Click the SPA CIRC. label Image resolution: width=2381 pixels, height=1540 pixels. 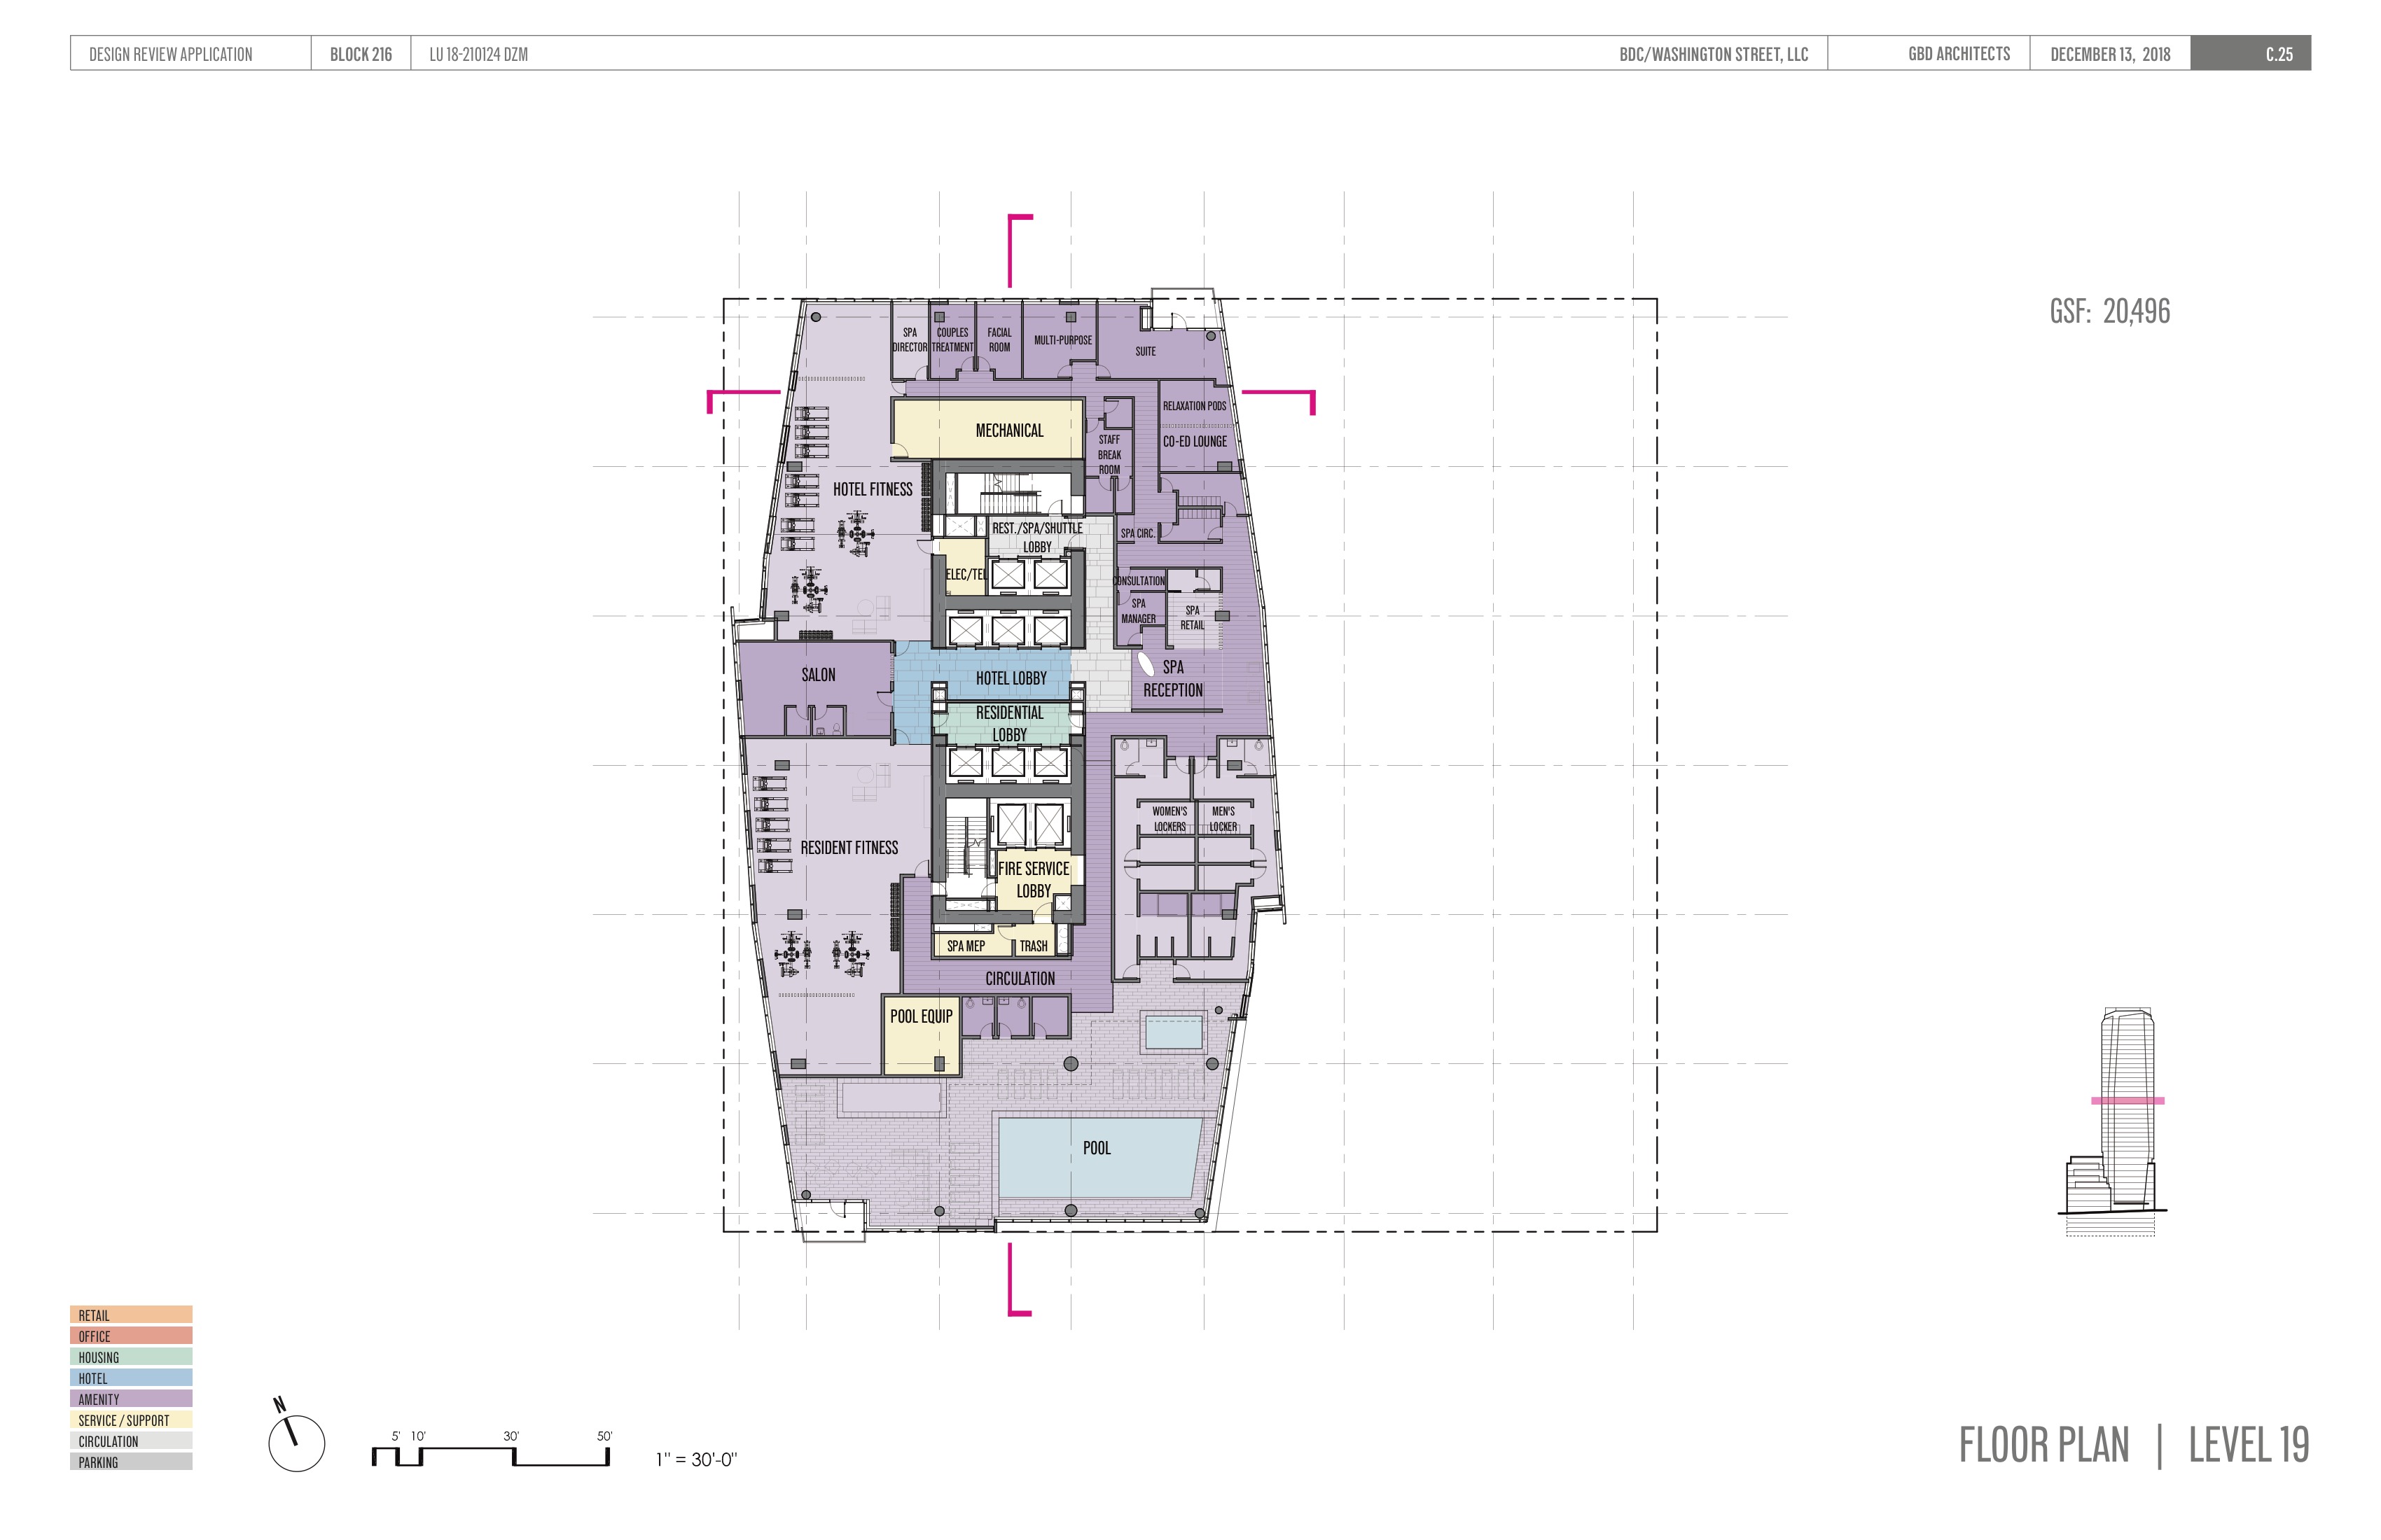click(1137, 534)
